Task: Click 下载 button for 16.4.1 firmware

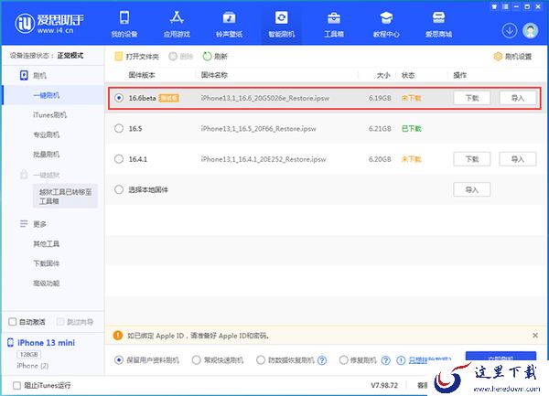Action: pyautogui.click(x=471, y=159)
